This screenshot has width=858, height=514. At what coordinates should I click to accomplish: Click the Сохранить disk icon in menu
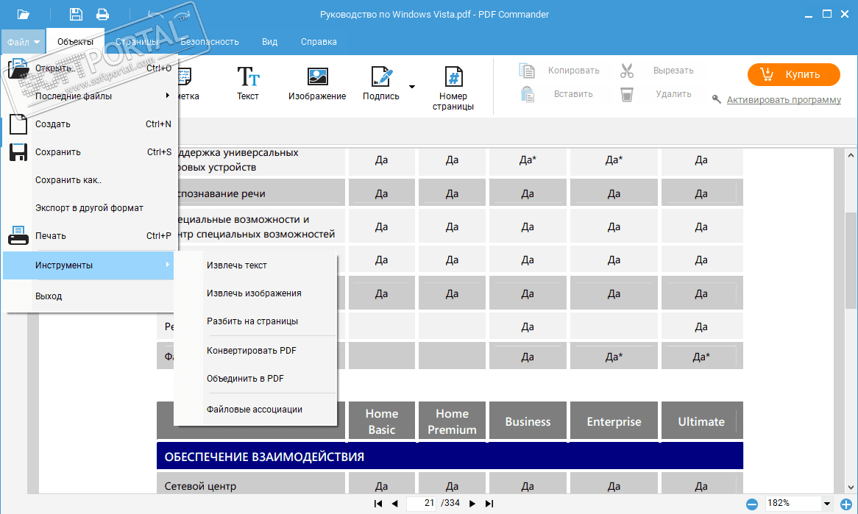(18, 152)
